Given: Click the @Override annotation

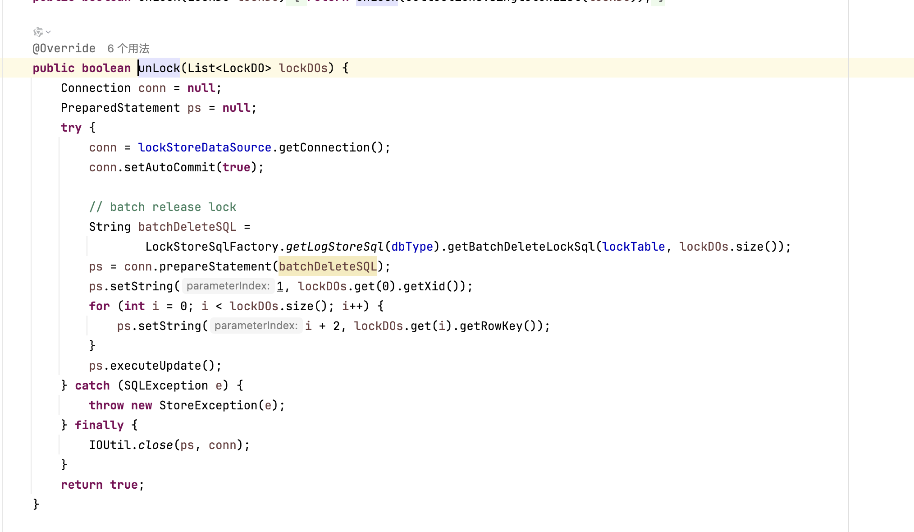Looking at the screenshot, I should pos(64,48).
